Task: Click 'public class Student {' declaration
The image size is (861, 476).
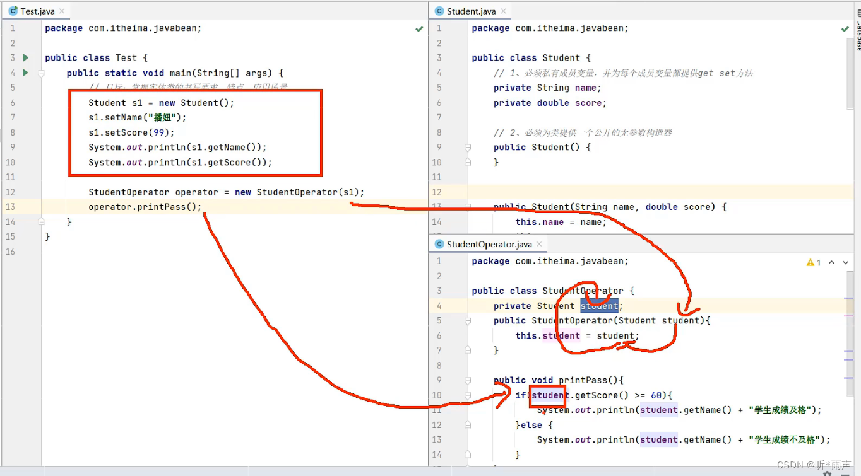Action: point(531,58)
